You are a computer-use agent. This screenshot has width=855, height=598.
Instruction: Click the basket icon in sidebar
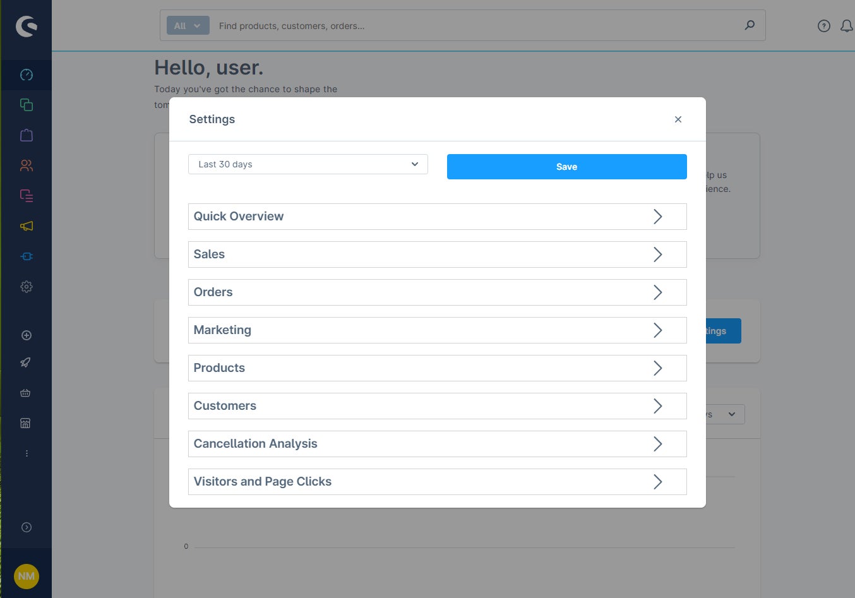point(25,393)
